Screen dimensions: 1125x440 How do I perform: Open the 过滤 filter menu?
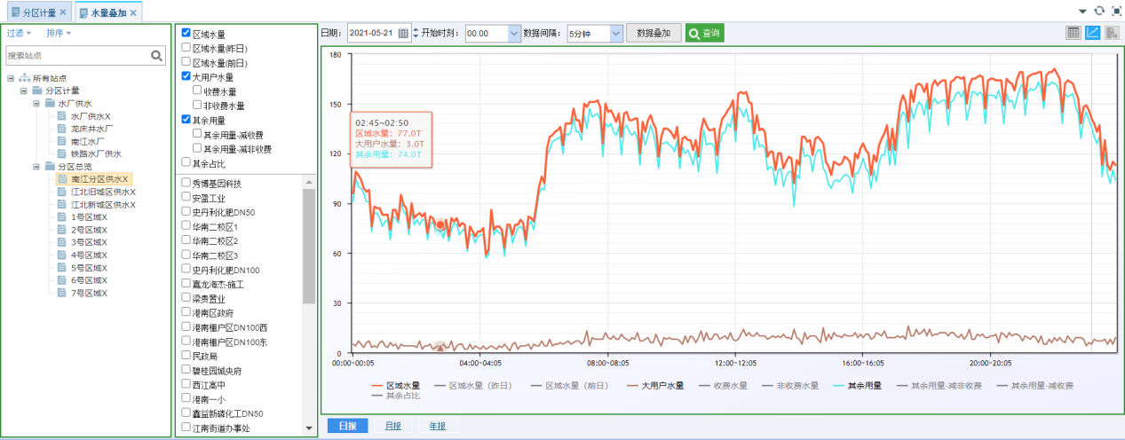(x=19, y=33)
